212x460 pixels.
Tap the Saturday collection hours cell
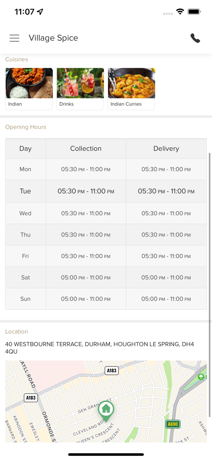pyautogui.click(x=86, y=278)
